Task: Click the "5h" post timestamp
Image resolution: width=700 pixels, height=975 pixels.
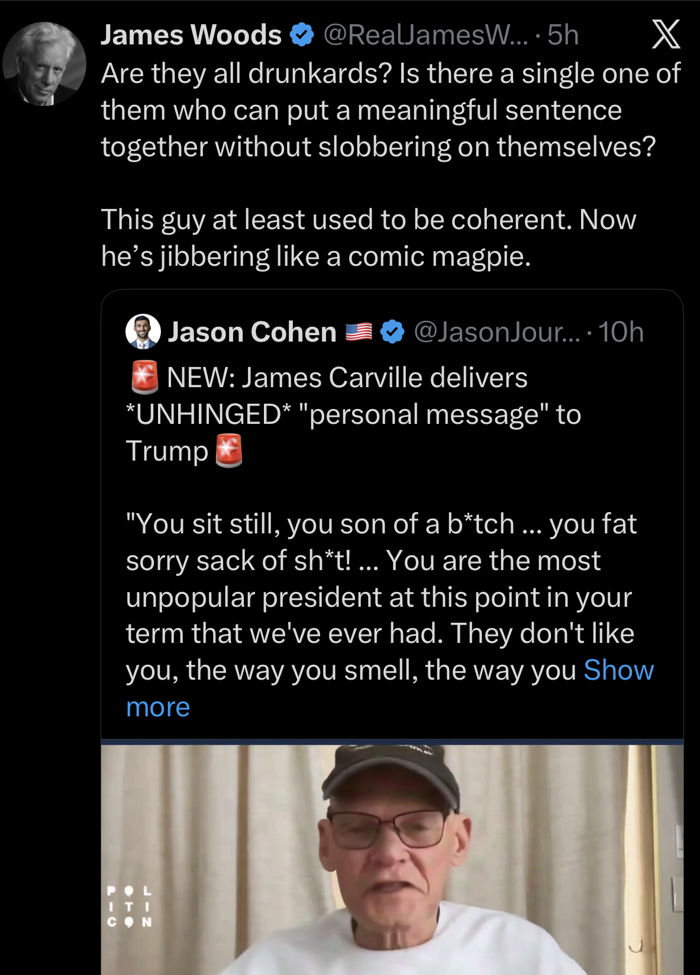Action: pos(563,35)
